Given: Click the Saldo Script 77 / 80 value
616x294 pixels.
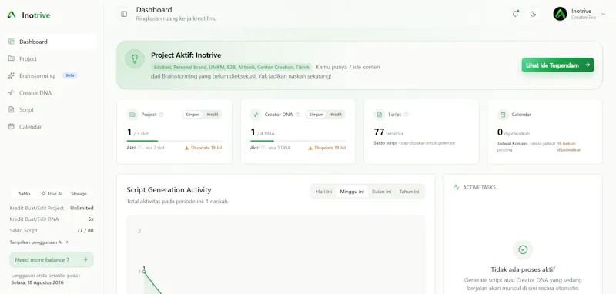Looking at the screenshot, I should click(85, 230).
